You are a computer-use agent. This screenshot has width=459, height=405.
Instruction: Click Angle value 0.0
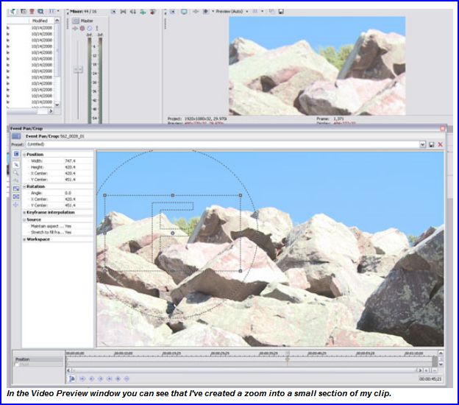click(x=68, y=193)
